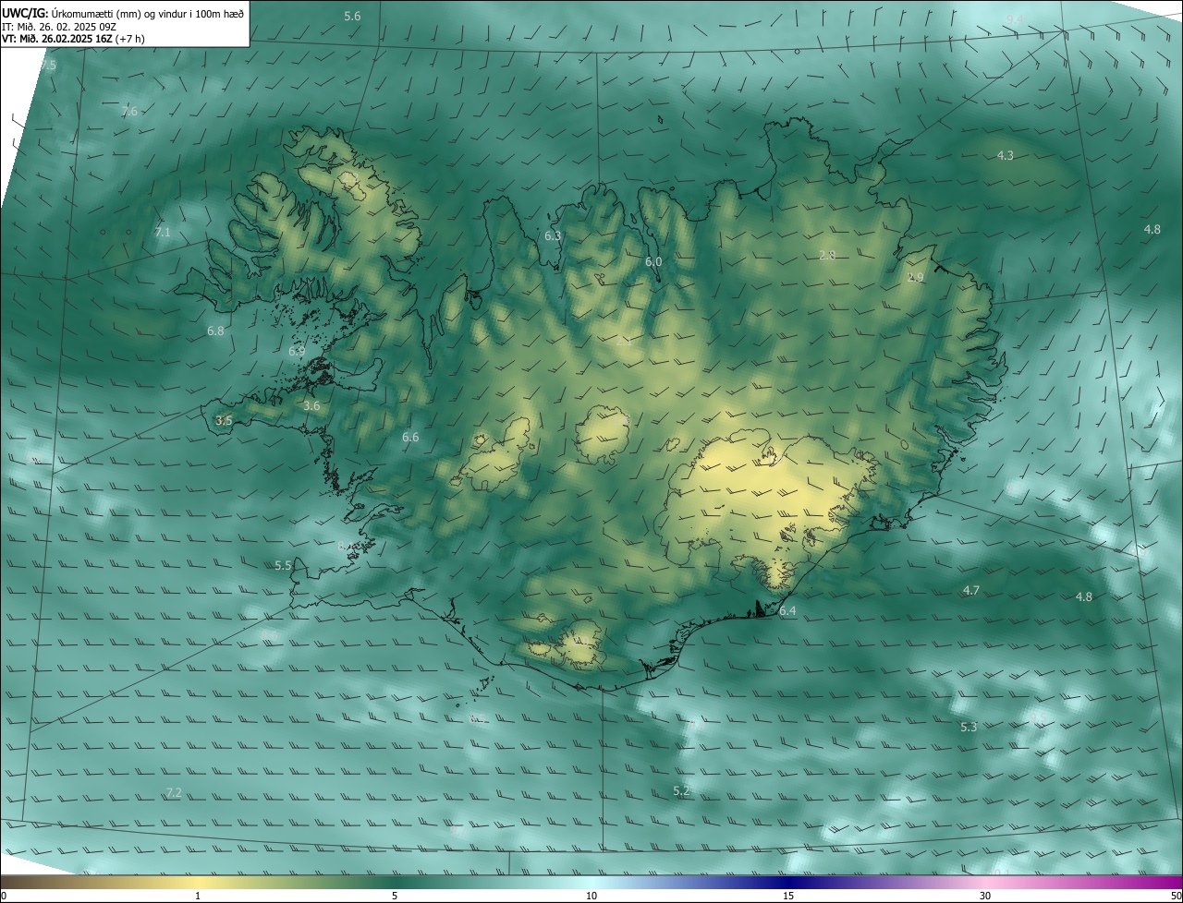Screen dimensions: 1183x903
Task: Click the 6.8 value label
Action: point(215,331)
